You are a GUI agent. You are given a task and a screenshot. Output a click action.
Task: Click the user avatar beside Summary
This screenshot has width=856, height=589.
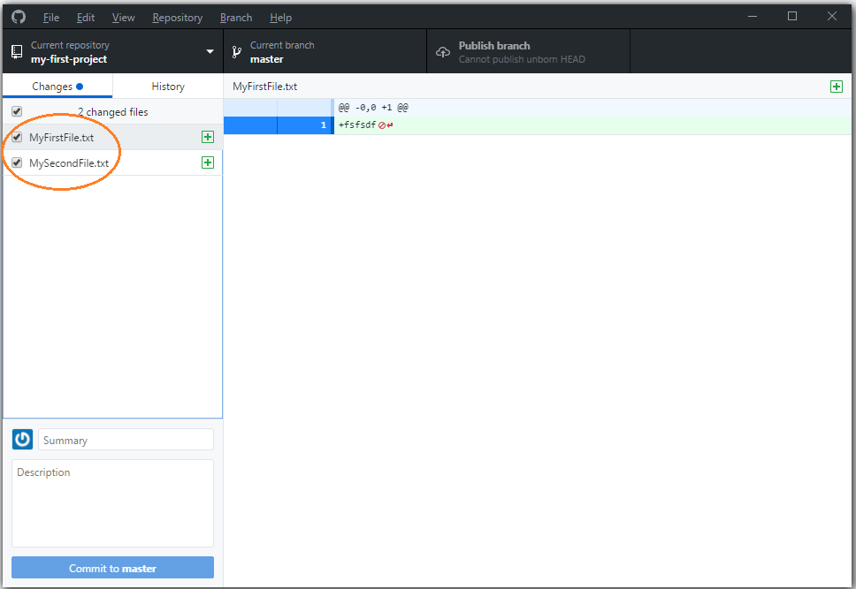point(22,439)
